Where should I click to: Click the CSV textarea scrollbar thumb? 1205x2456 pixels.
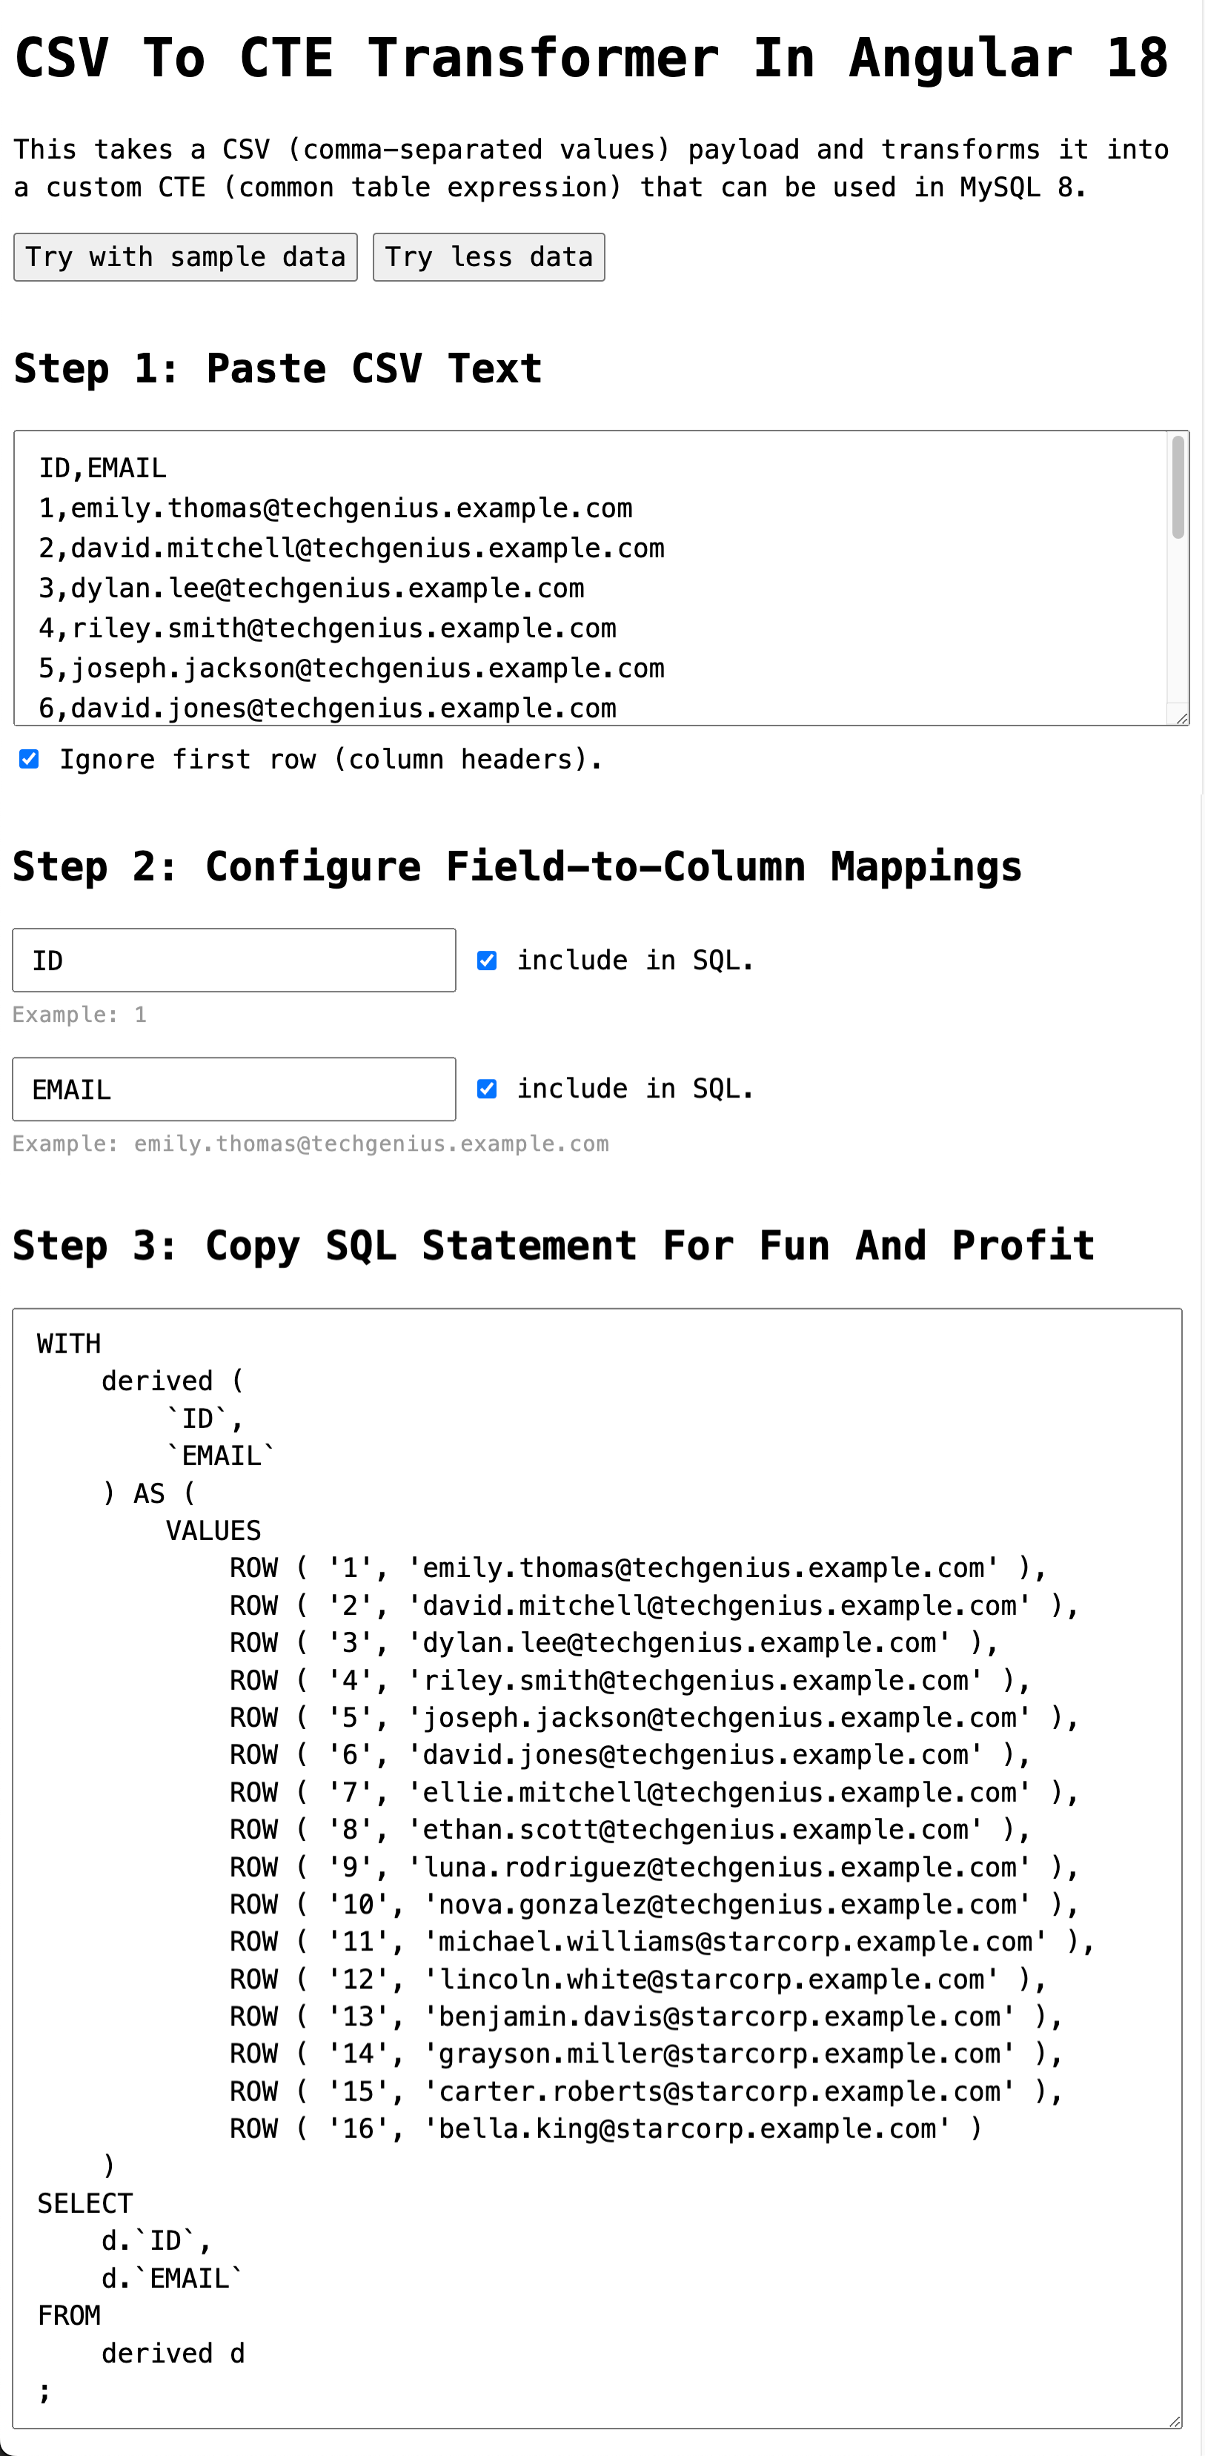pos(1178,487)
